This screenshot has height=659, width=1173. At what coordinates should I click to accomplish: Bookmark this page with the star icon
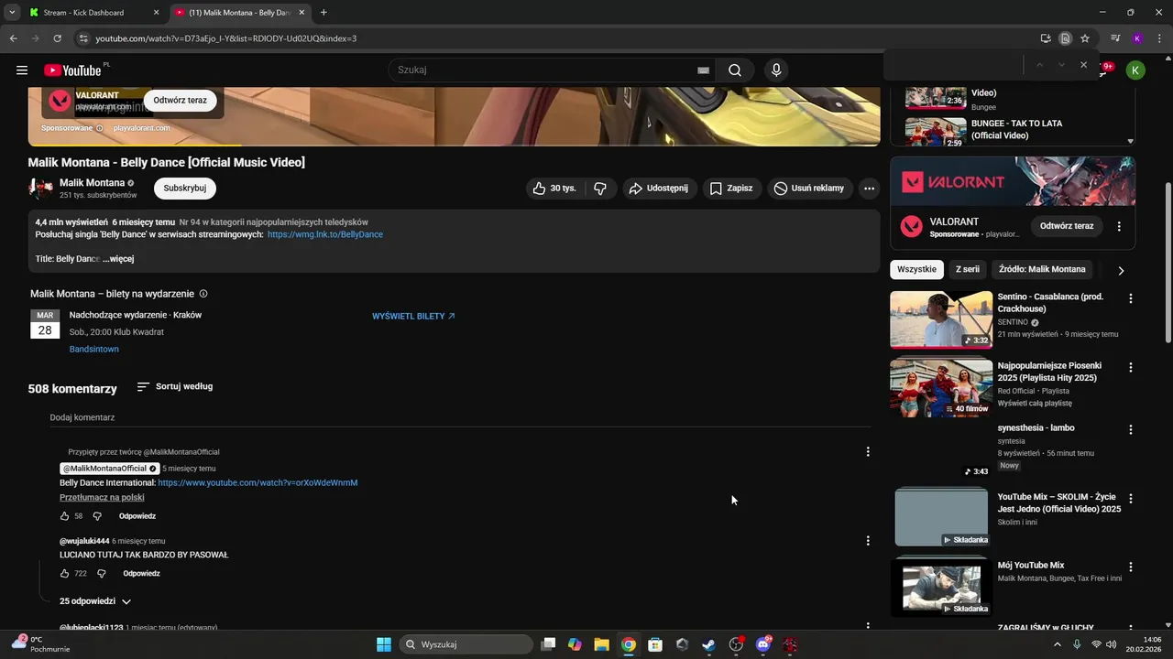point(1085,38)
